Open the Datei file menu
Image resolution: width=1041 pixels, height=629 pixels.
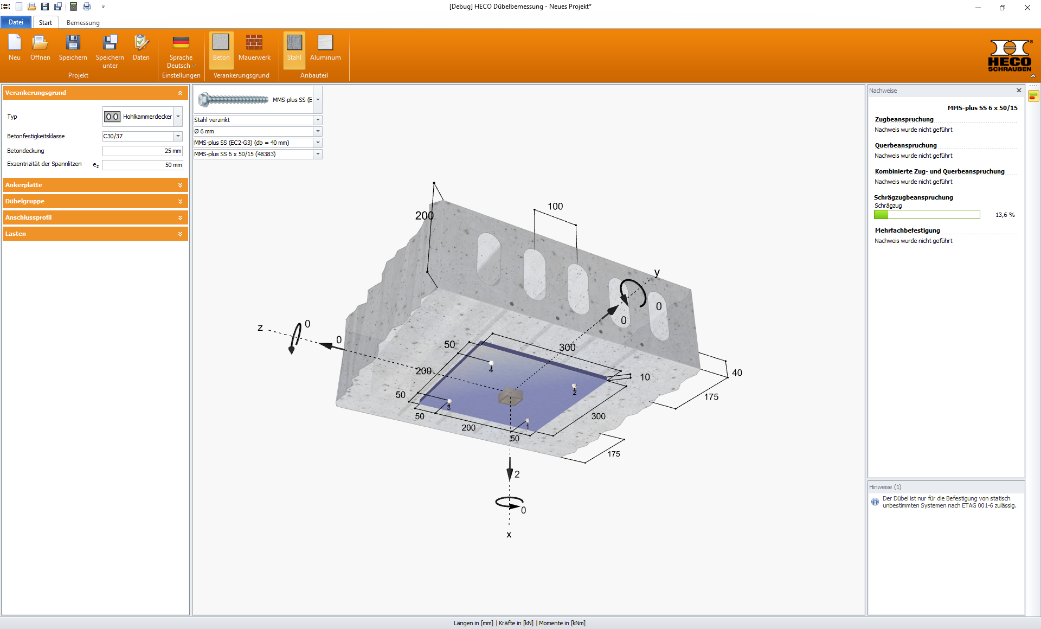pos(16,22)
